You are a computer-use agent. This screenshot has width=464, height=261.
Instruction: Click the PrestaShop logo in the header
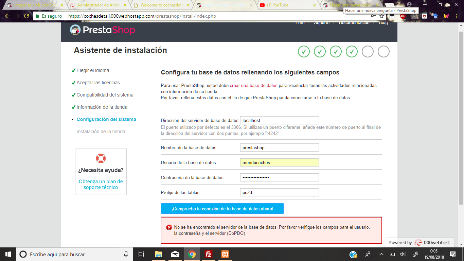[103, 30]
